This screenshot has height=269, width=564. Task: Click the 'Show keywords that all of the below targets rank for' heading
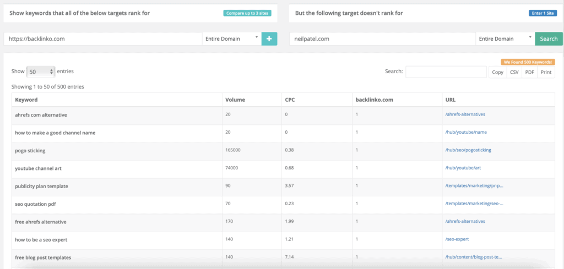point(79,13)
